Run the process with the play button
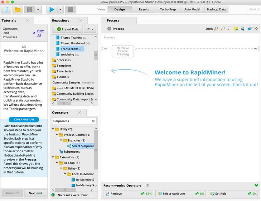 pyautogui.click(x=52, y=9)
